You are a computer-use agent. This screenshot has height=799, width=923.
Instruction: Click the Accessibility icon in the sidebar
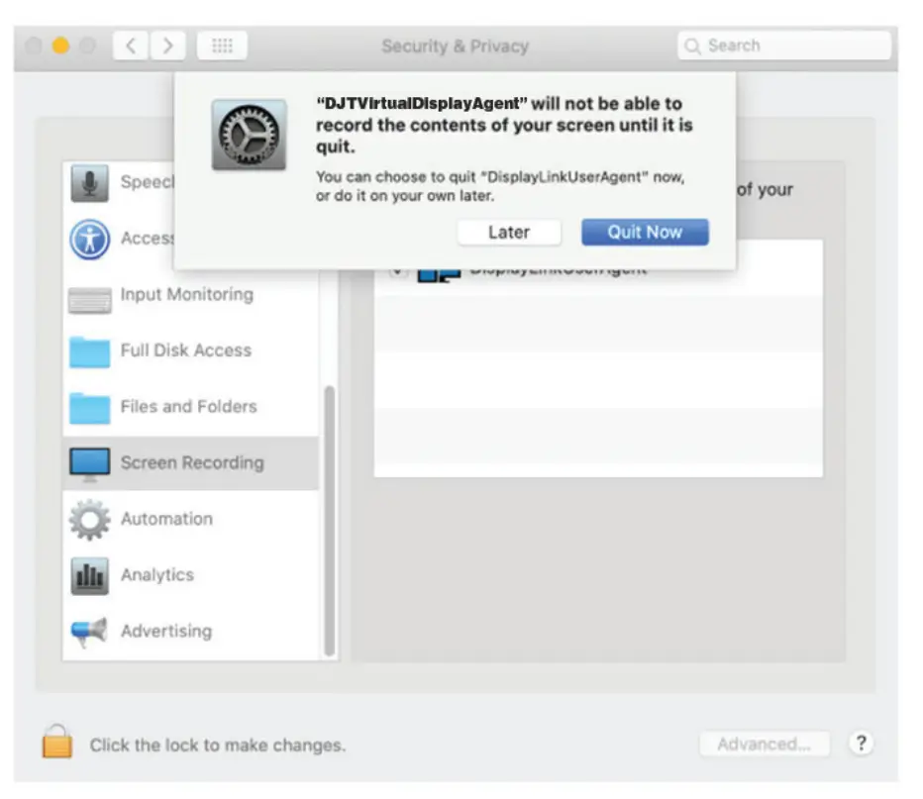click(89, 238)
